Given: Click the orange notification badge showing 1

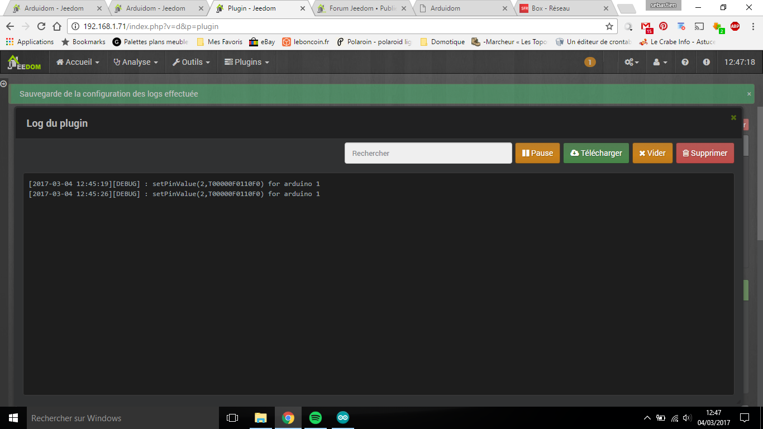Looking at the screenshot, I should click(590, 62).
